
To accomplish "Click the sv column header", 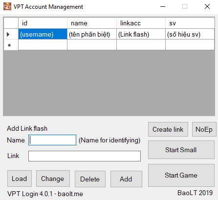I will (x=190, y=23).
